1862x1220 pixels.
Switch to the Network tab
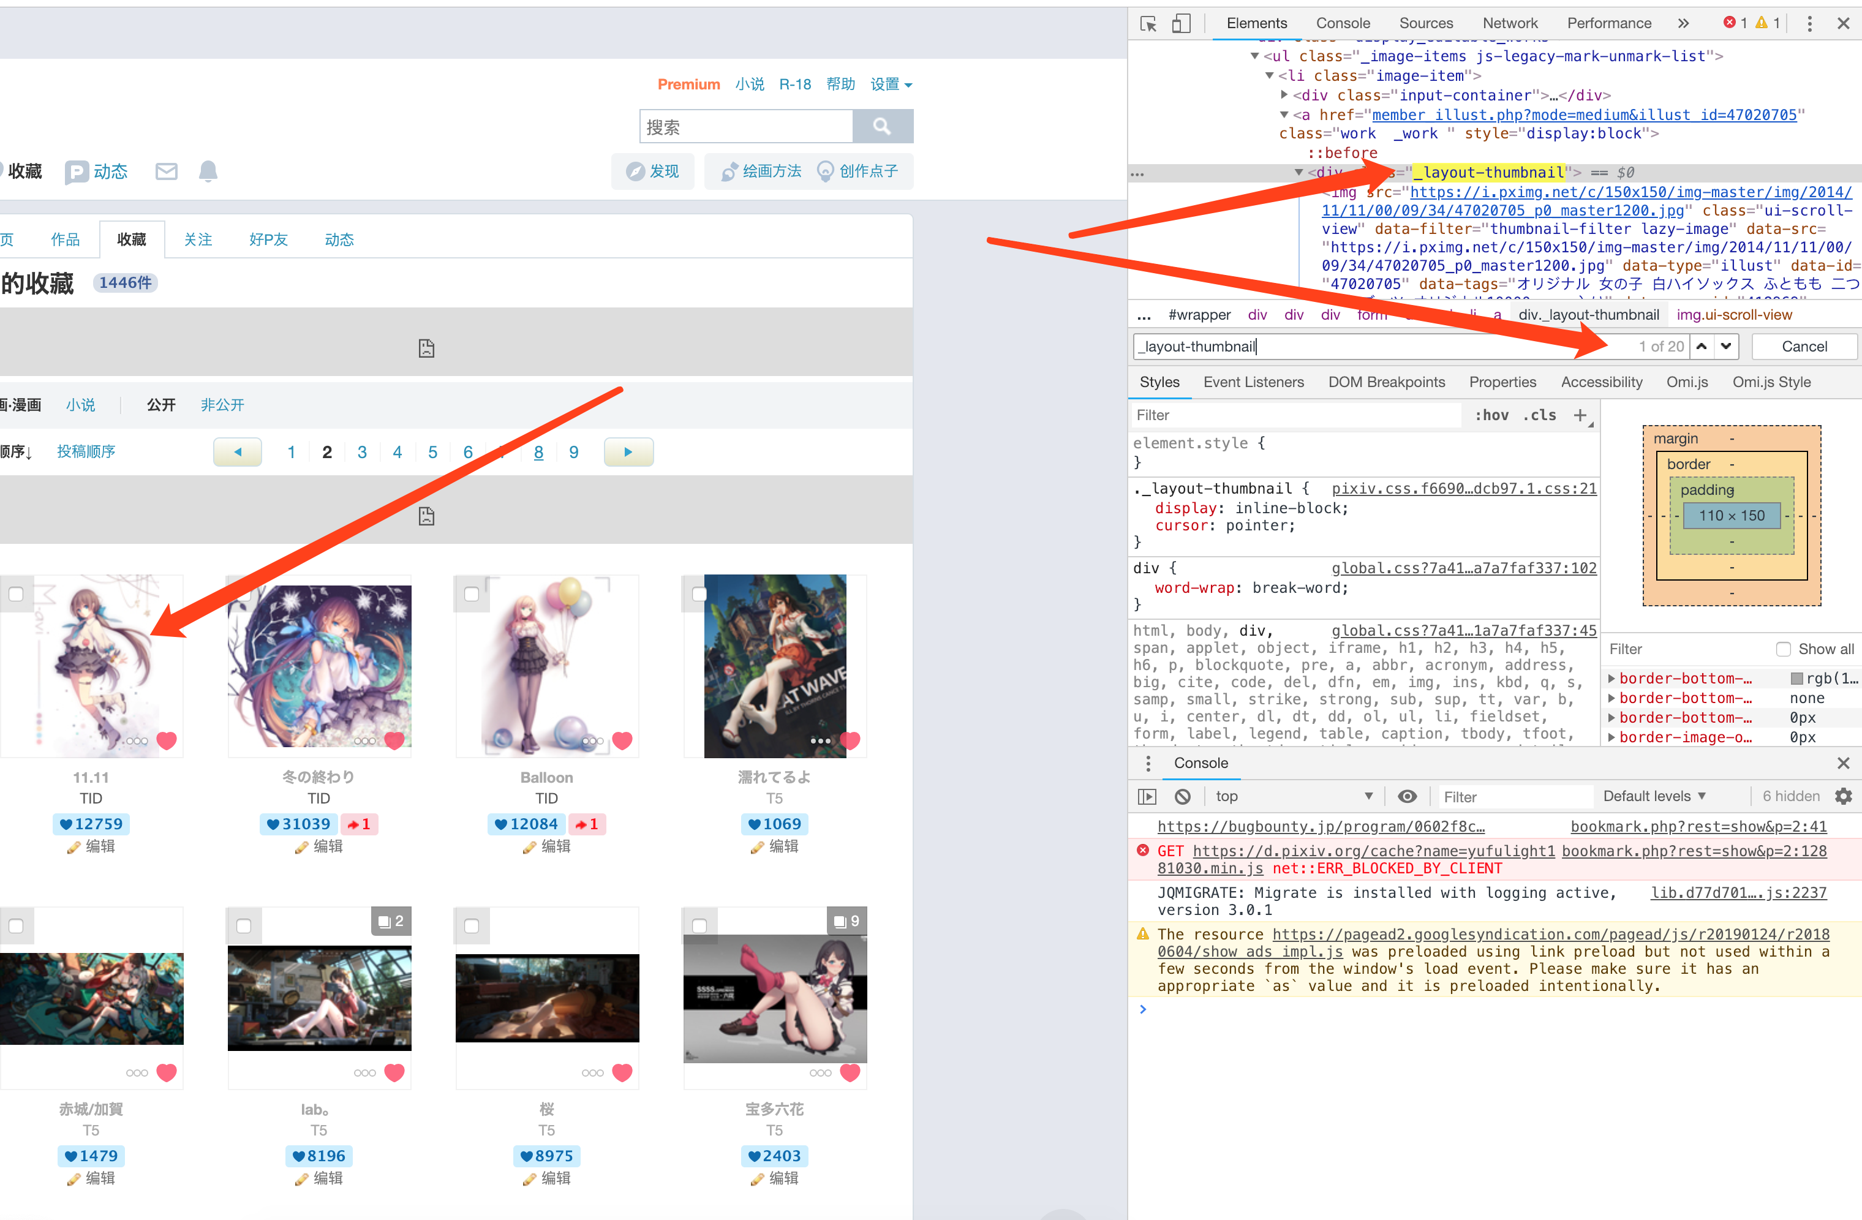[x=1509, y=23]
